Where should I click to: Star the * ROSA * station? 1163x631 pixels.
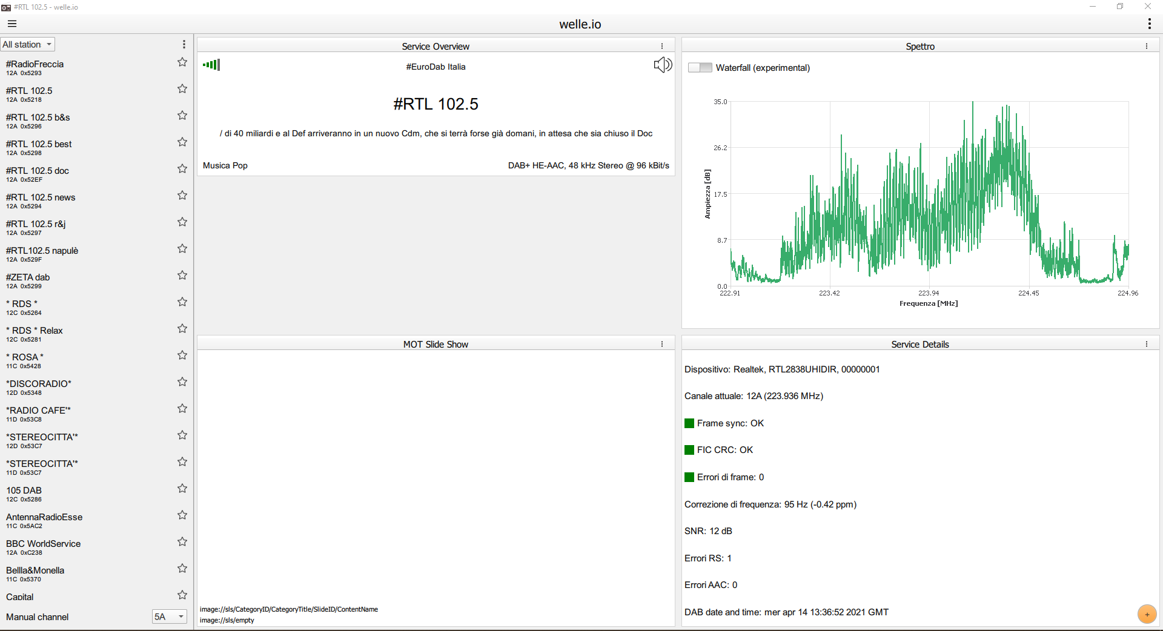(x=182, y=355)
